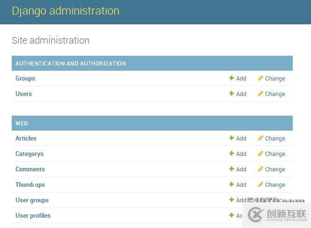Open the User groups model list
The image size is (311, 228).
(32, 200)
